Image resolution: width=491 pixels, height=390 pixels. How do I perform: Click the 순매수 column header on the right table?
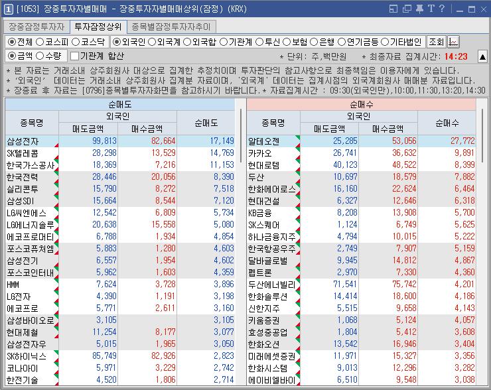tap(447, 123)
